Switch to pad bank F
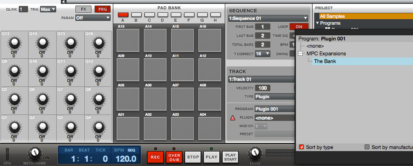The image size is (413, 166). [189, 15]
